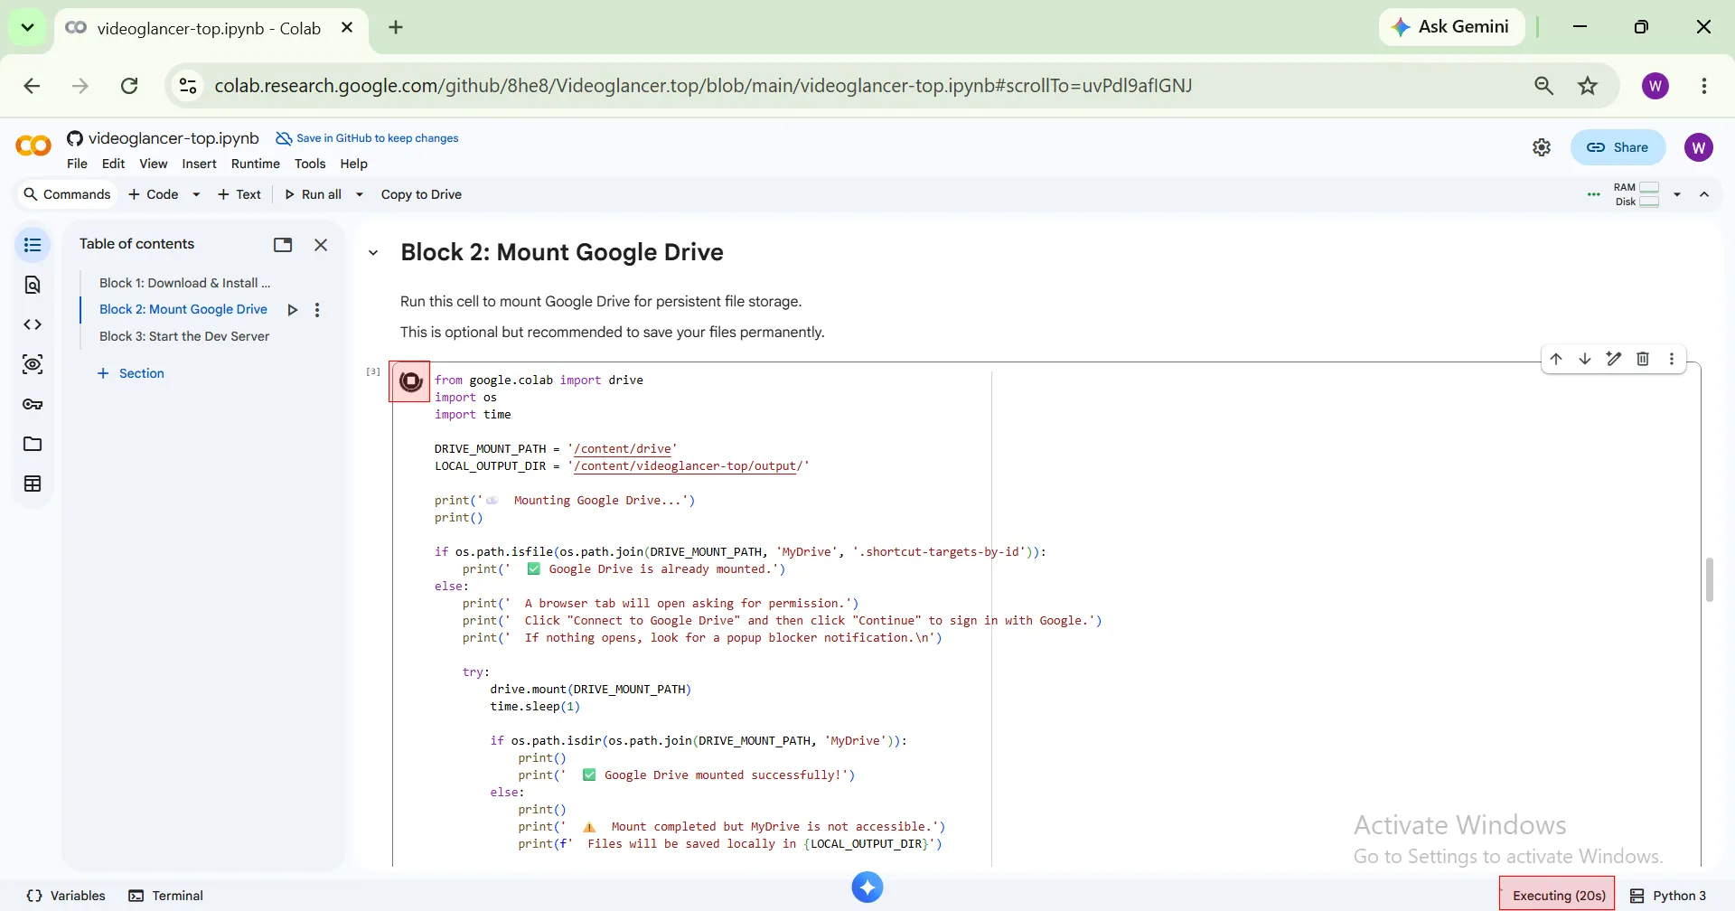
Task: Open Secrets key icon in sidebar
Action: coord(33,404)
